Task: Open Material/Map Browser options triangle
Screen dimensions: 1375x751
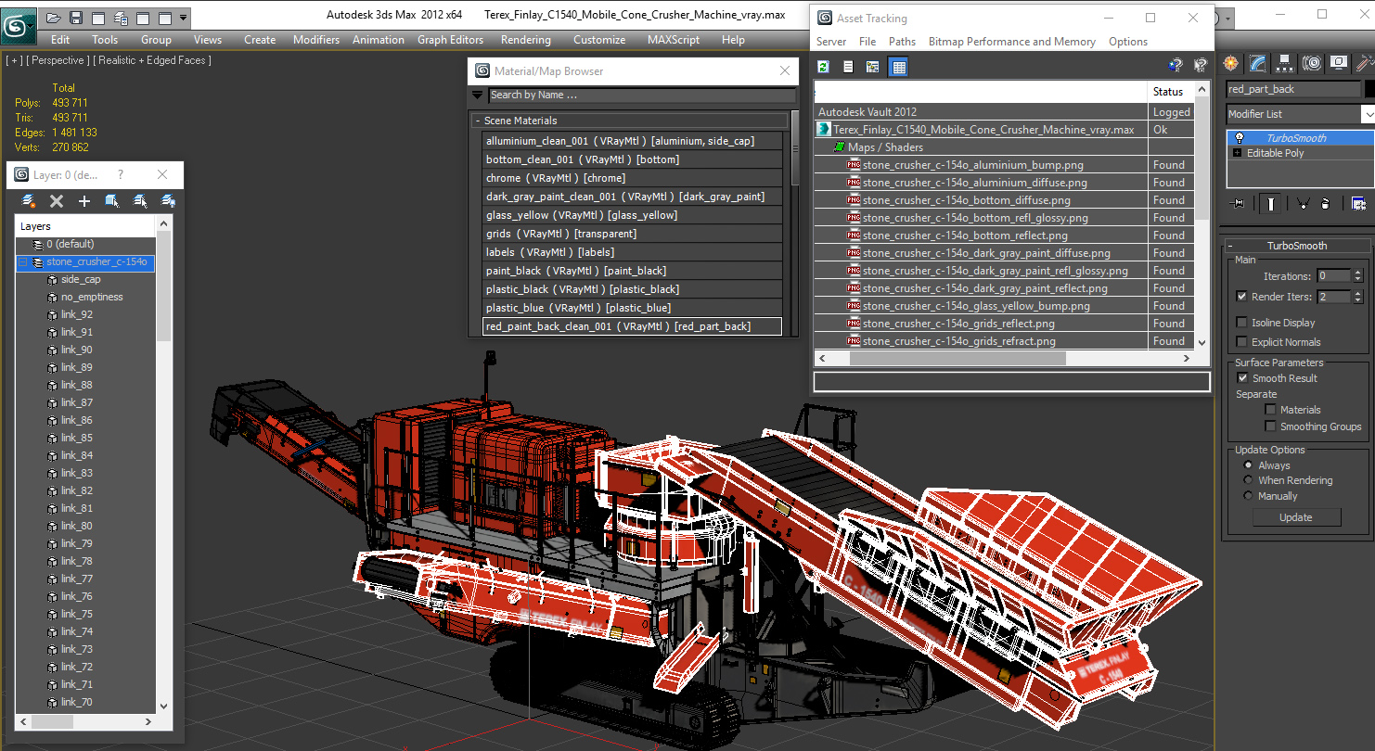Action: tap(478, 95)
